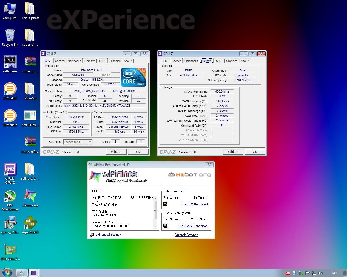Screen dimensions: 347x277
Task: Open Graphics tab in left CPU-Z window
Action: 115,61
